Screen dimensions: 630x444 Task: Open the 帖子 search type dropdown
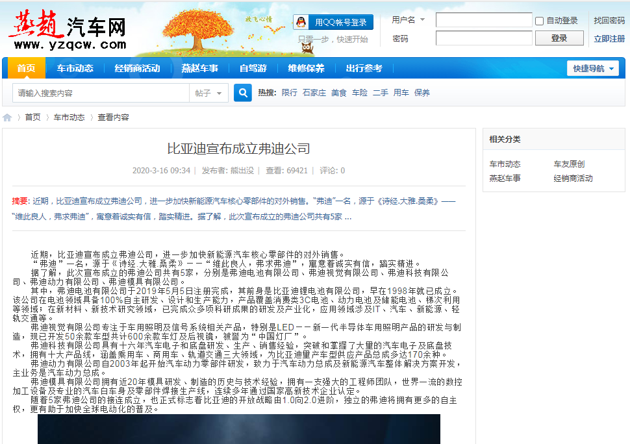(208, 93)
